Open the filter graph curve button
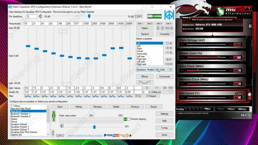Viewport: 258px width, 145px height. (145, 82)
